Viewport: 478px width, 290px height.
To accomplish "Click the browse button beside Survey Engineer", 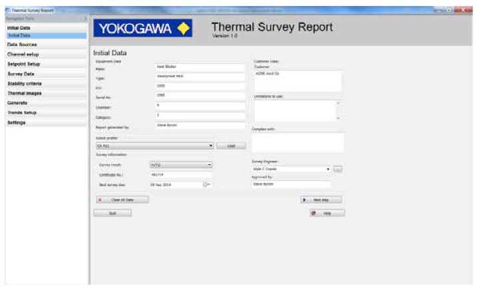I will (338, 169).
